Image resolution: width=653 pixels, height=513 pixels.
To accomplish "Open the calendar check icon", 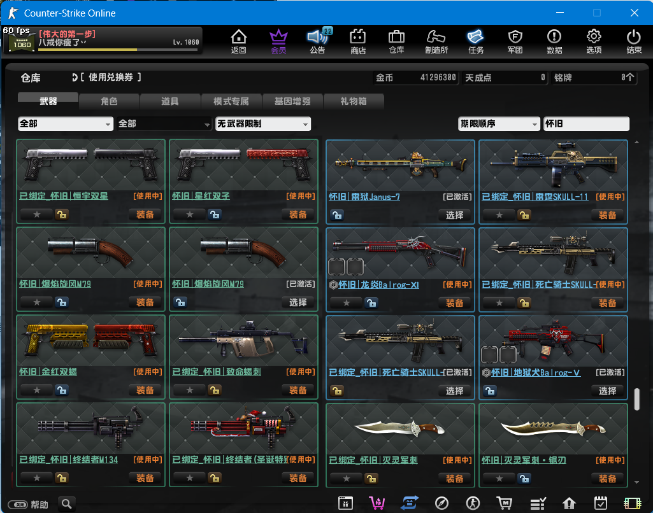I will (601, 503).
